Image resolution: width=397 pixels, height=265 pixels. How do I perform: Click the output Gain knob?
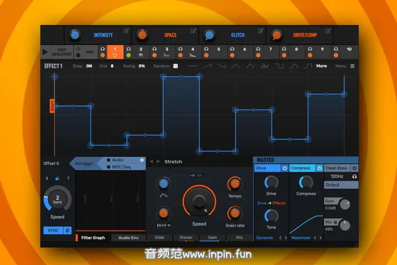[x=345, y=205]
